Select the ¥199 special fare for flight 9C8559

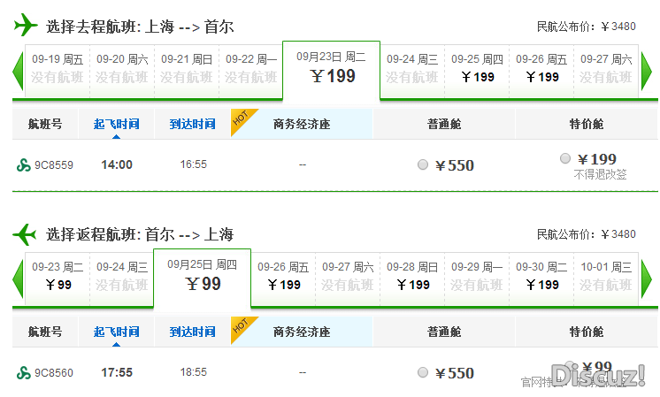tap(564, 158)
